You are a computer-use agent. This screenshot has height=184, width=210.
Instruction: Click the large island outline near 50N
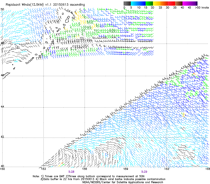point(68,19)
